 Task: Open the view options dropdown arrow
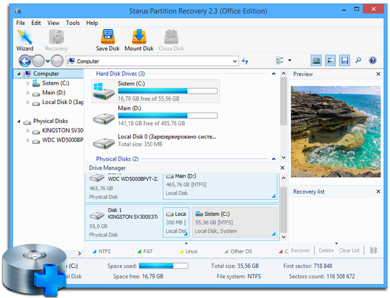(290, 60)
